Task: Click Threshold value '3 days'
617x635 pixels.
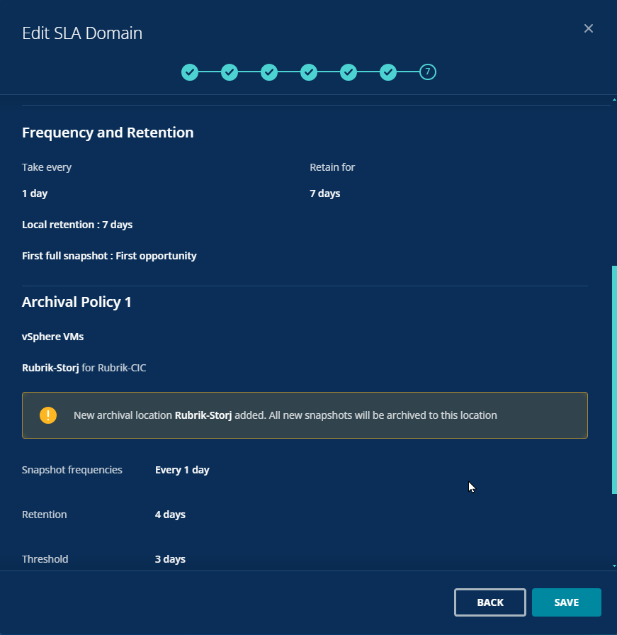Action: click(170, 559)
